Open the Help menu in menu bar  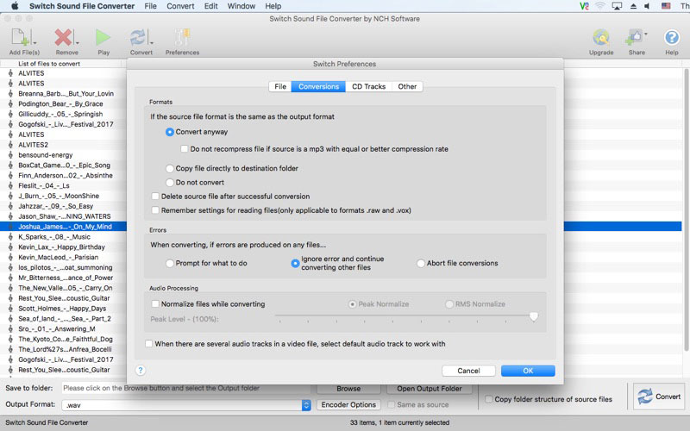tap(273, 6)
